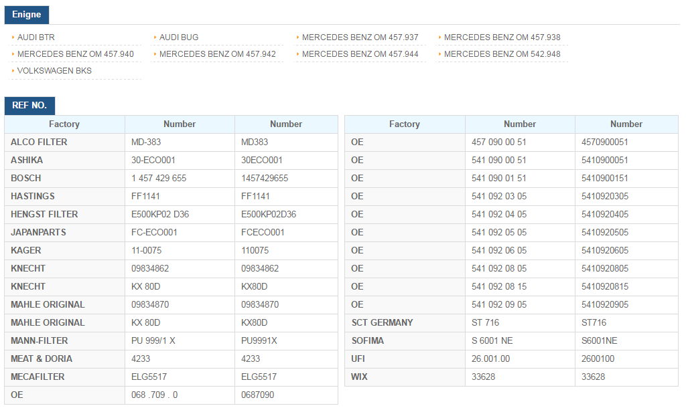Click the UFI factory cell
This screenshot has width=686, height=412.
point(405,359)
